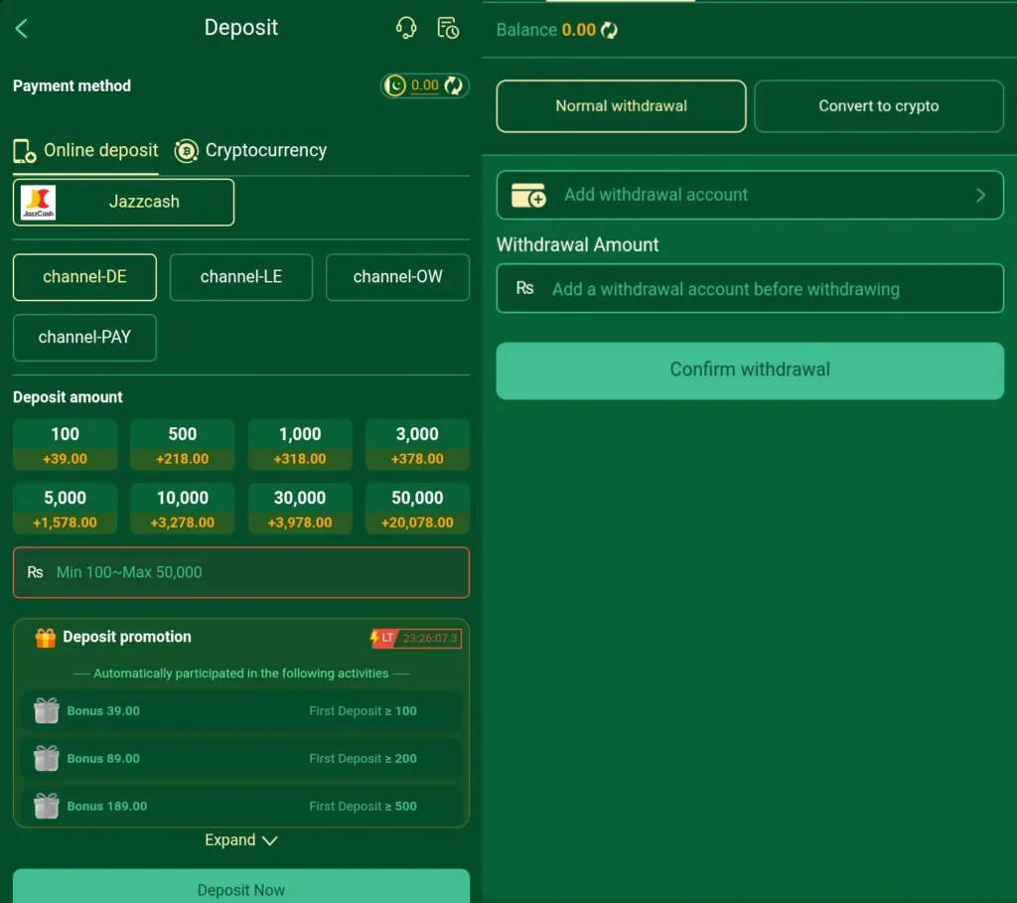This screenshot has width=1017, height=903.
Task: Choose channel-OW
Action: (397, 277)
